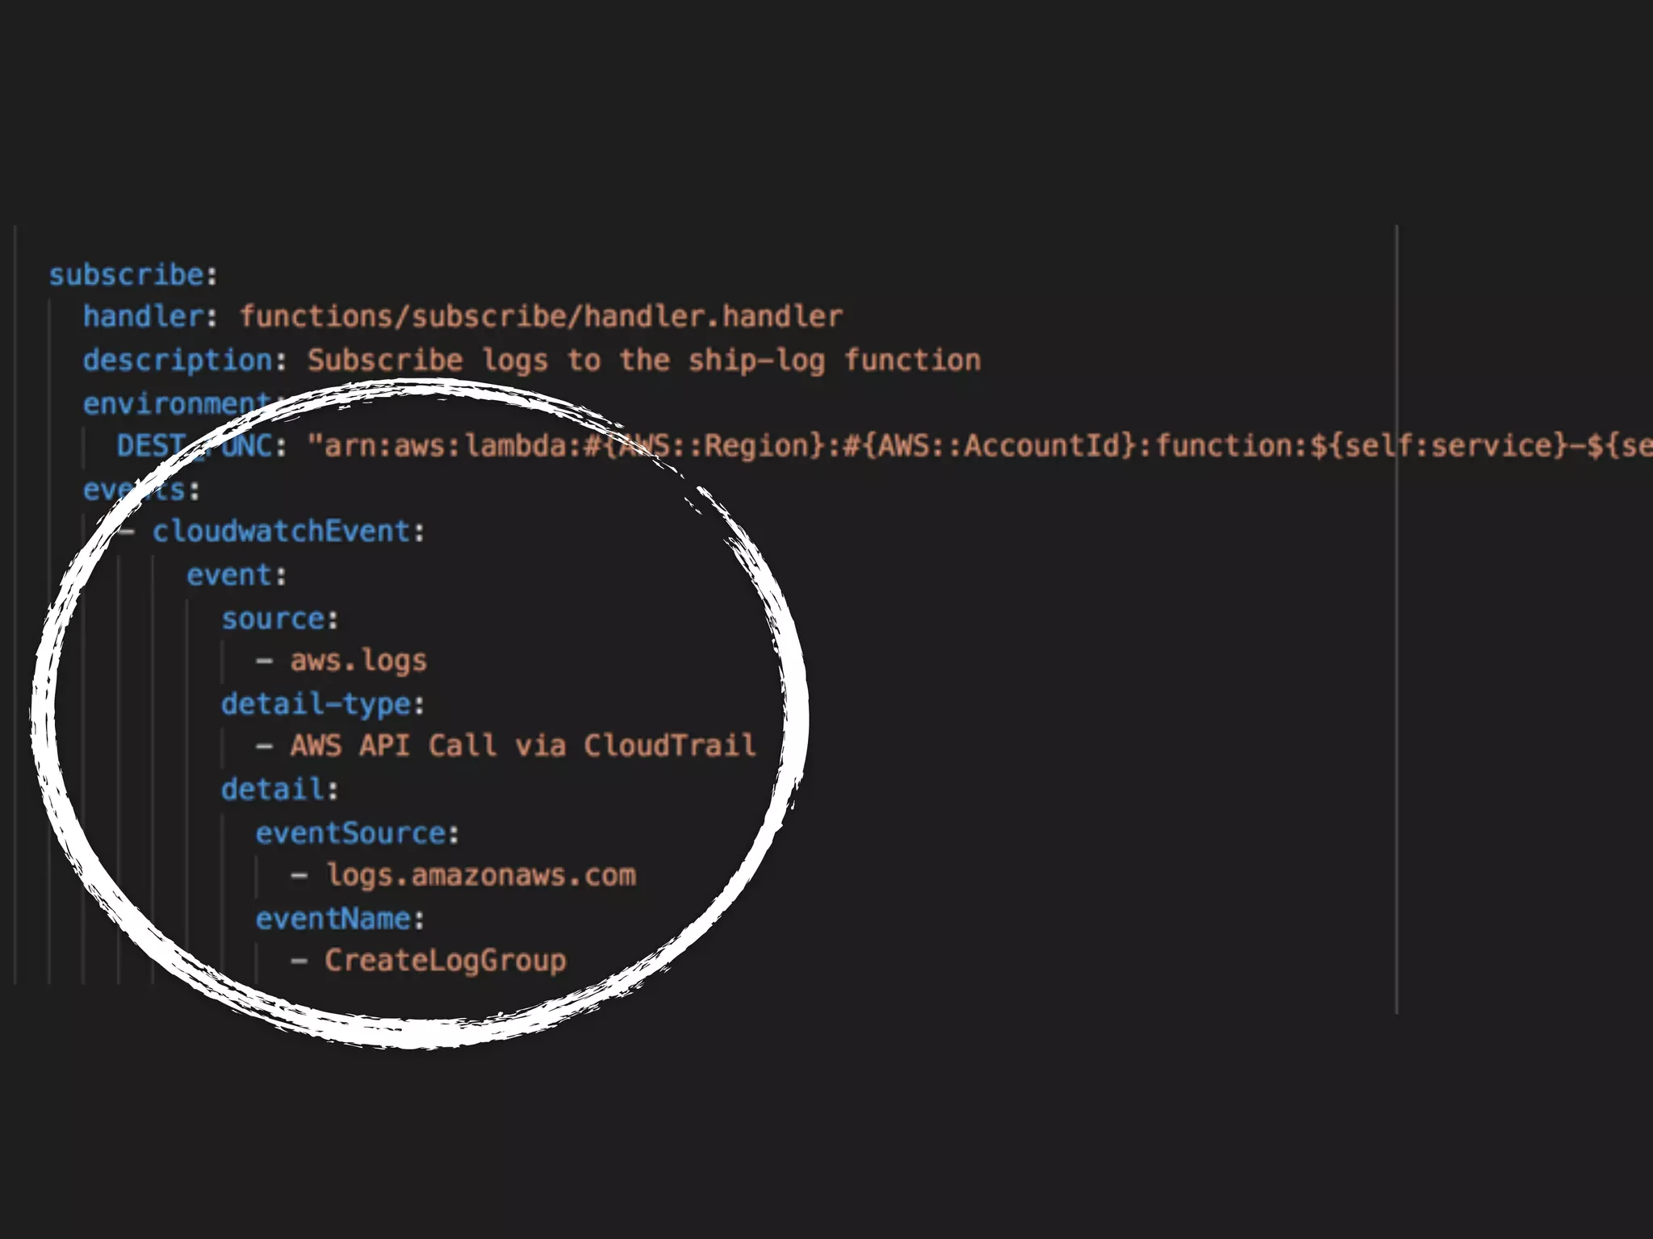The height and width of the screenshot is (1239, 1653).
Task: Click the functions/subscribe/handler.handler path value
Action: (540, 316)
